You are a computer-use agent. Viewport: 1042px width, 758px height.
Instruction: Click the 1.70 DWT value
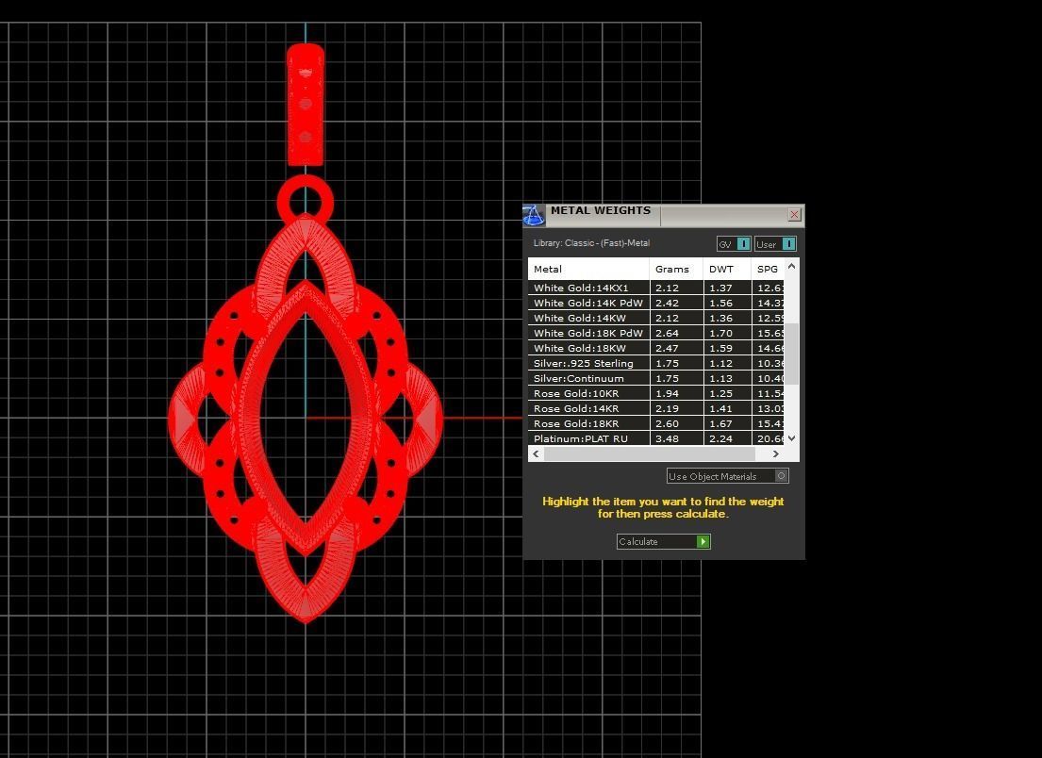click(x=721, y=334)
